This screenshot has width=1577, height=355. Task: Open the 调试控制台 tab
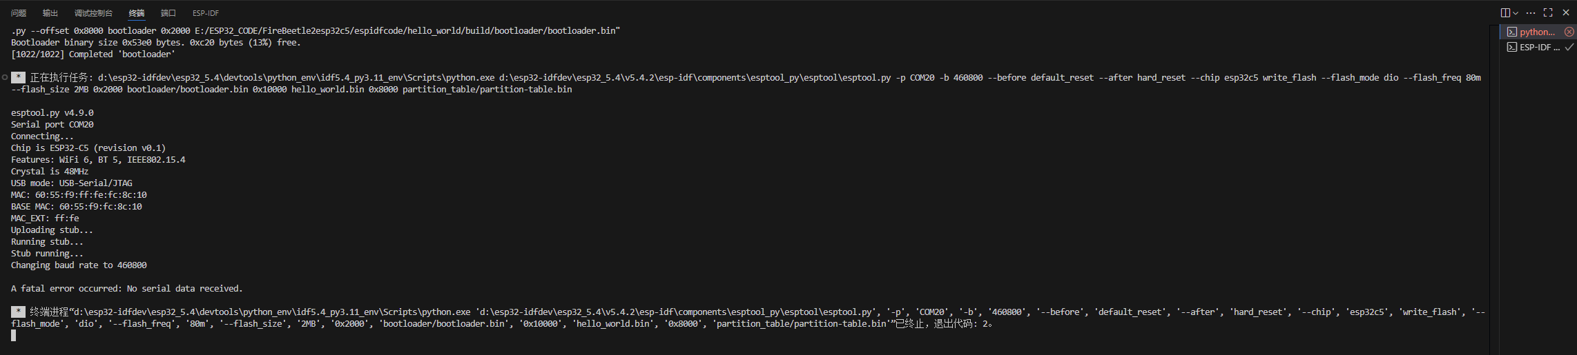(93, 13)
